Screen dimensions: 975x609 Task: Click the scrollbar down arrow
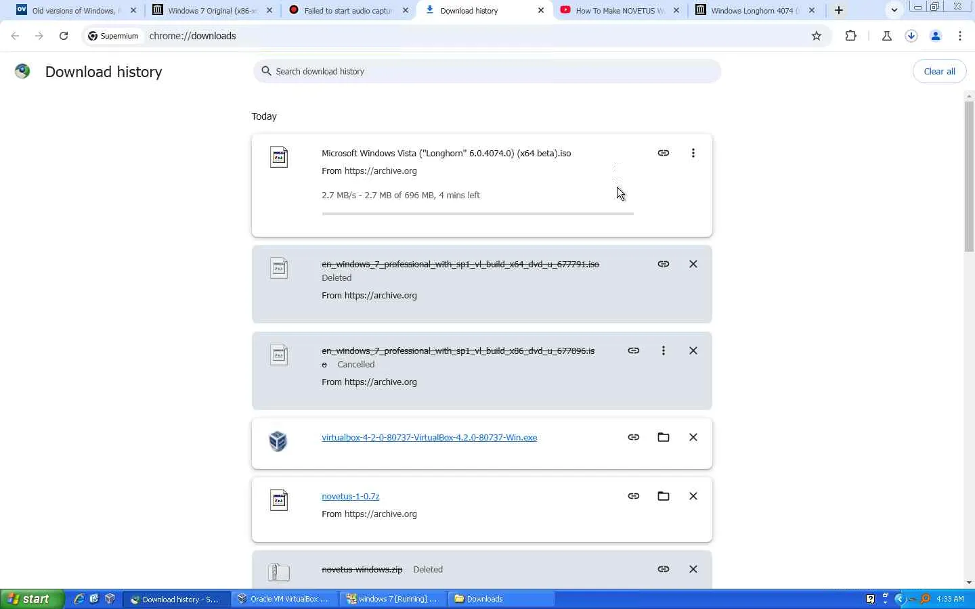tap(969, 583)
